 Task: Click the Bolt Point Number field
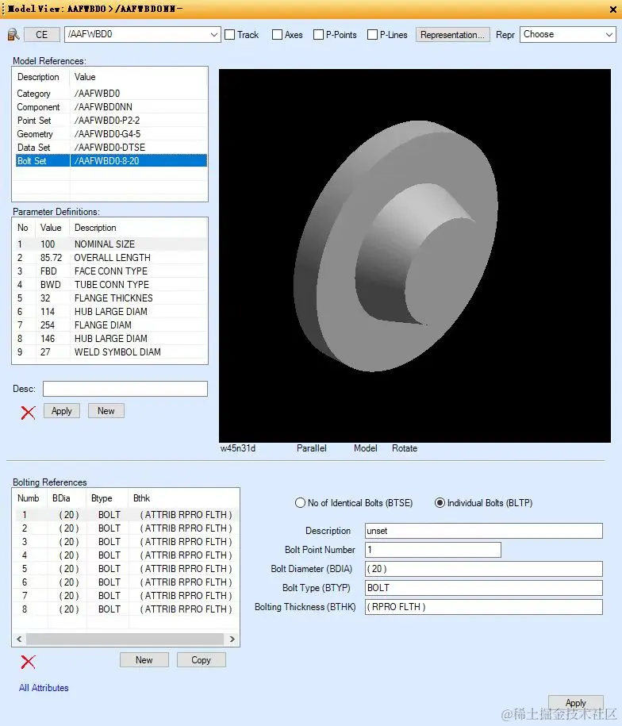432,550
